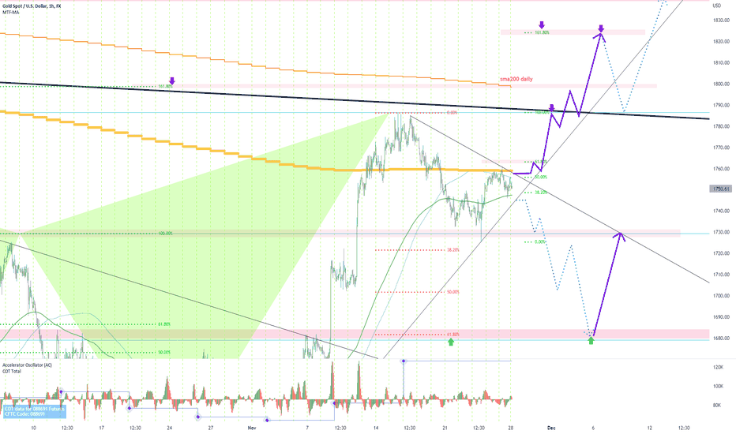
Task: Click the 1730.00 price axis label
Action: (721, 232)
